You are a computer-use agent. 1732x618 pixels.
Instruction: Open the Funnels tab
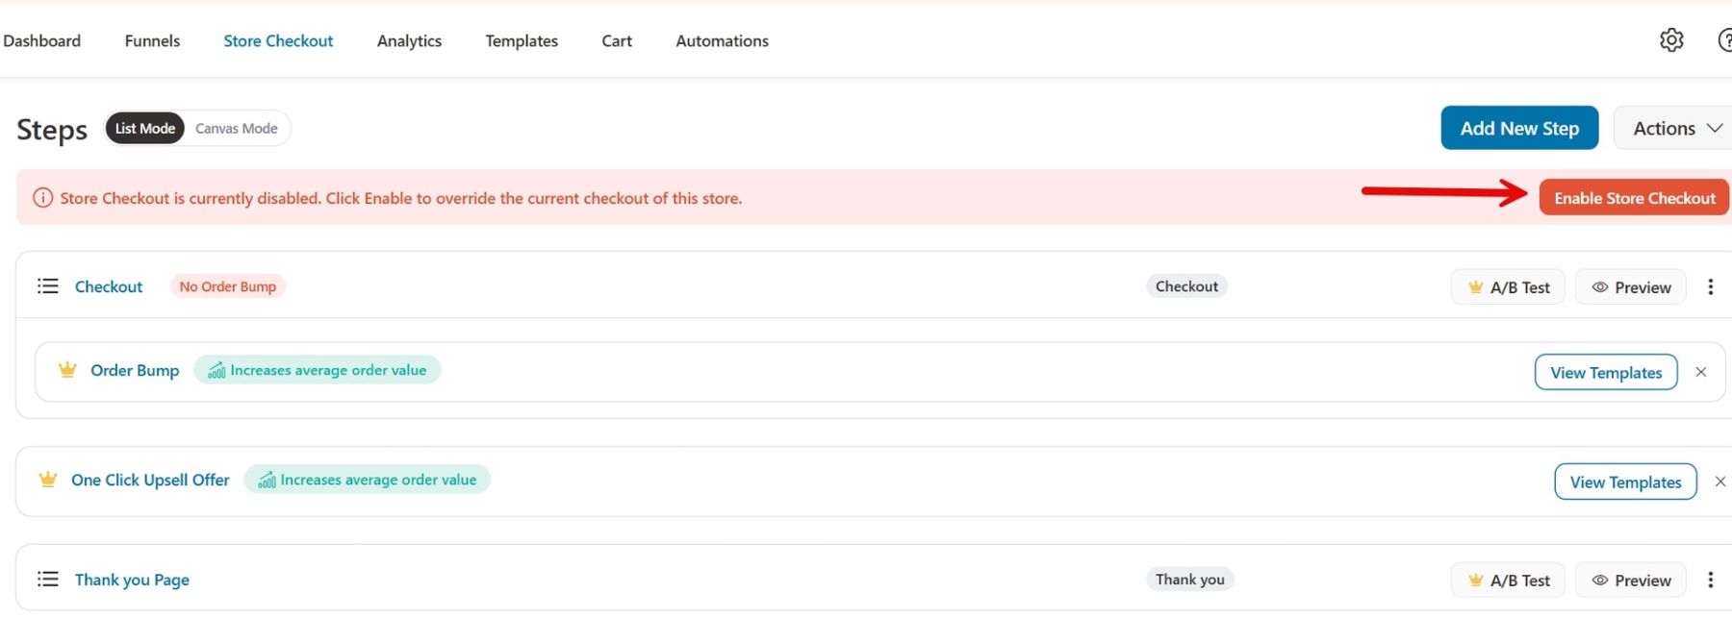pyautogui.click(x=152, y=40)
